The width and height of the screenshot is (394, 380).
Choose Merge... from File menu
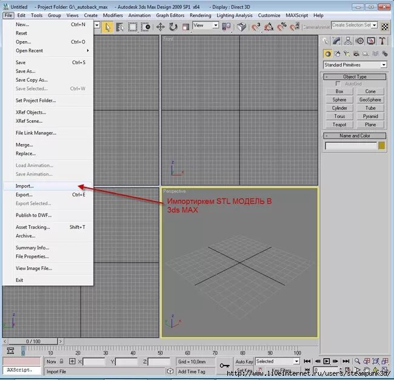click(48, 145)
